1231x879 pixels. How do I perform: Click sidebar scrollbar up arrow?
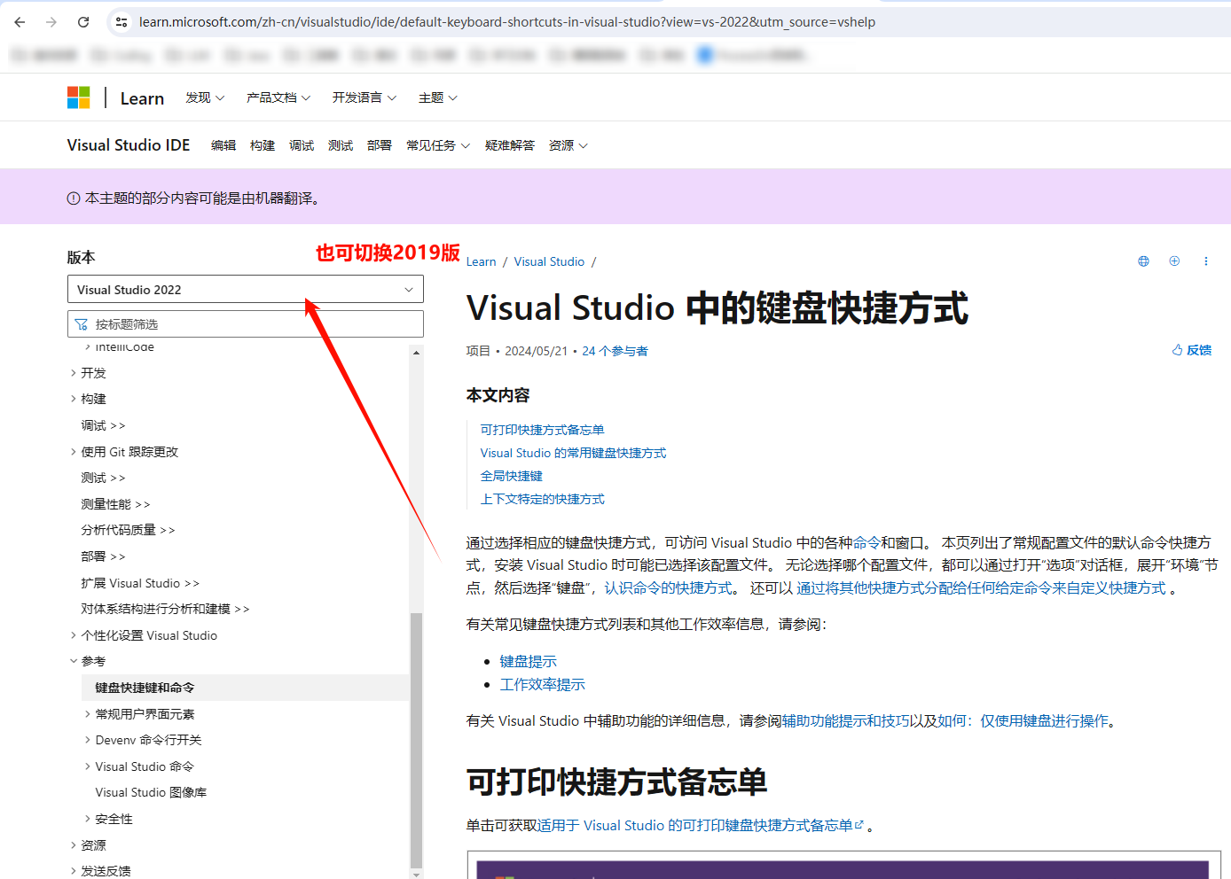pos(416,353)
